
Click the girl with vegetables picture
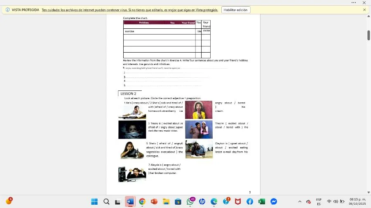132,150
